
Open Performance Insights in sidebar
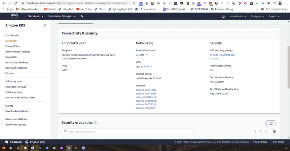[x=17, y=52]
